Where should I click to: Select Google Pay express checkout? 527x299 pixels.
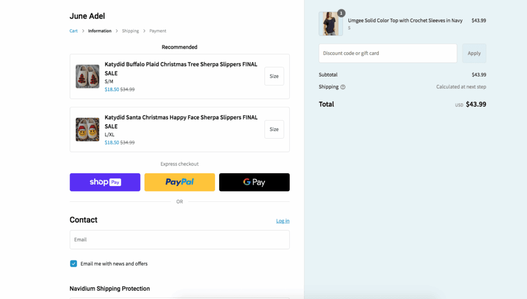point(254,182)
